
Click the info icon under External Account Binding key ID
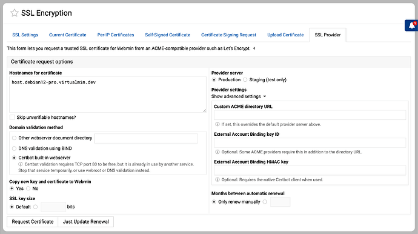pyautogui.click(x=217, y=152)
